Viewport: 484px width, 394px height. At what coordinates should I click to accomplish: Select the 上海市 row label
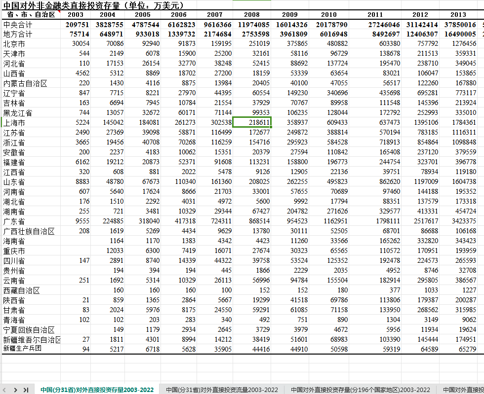point(31,123)
